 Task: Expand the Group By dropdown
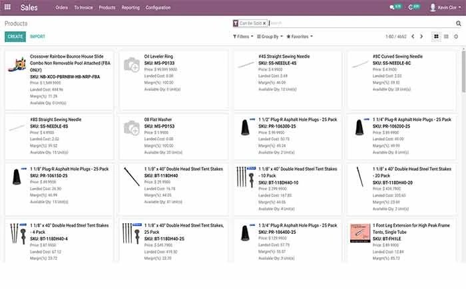pyautogui.click(x=270, y=37)
